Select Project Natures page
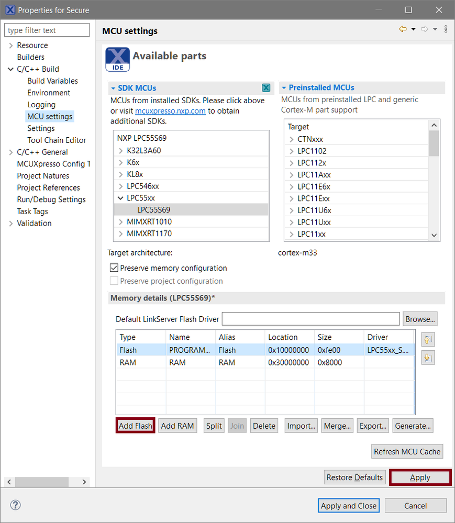The height and width of the screenshot is (523, 455). (x=43, y=176)
